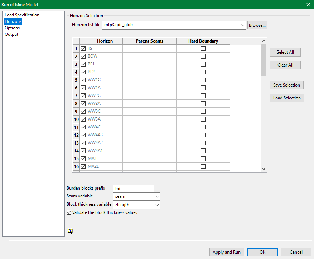Click the Browse button

[257, 25]
